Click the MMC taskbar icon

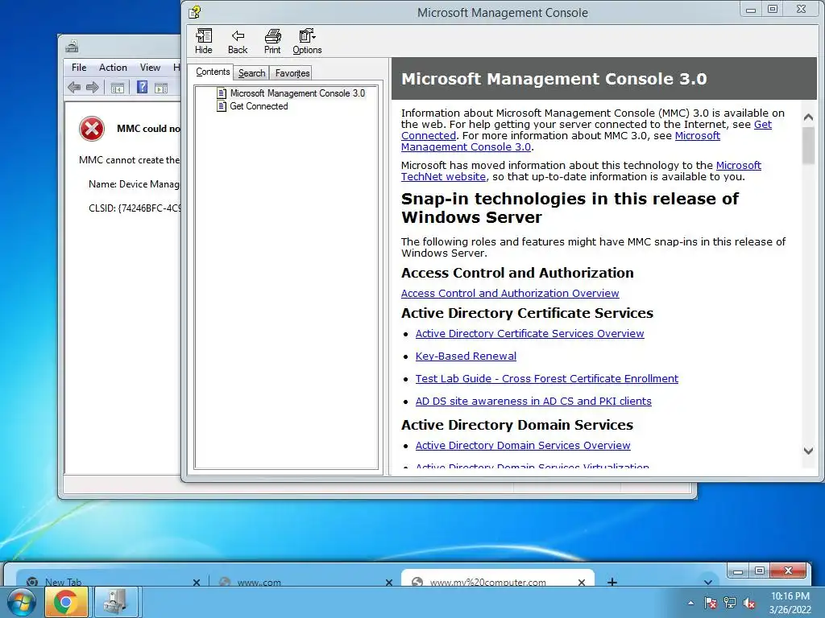pyautogui.click(x=115, y=602)
